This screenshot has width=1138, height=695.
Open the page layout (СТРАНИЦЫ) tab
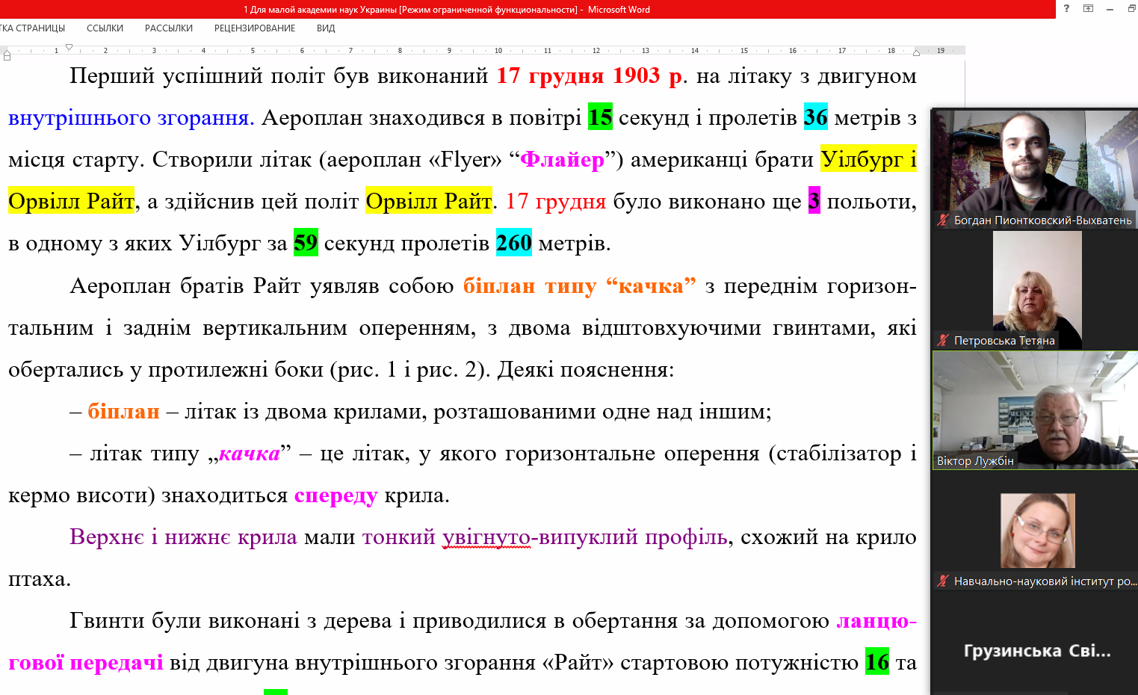[33, 28]
